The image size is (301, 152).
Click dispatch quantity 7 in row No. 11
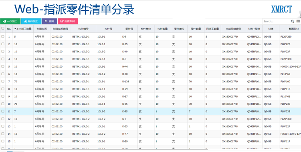tap(23, 111)
